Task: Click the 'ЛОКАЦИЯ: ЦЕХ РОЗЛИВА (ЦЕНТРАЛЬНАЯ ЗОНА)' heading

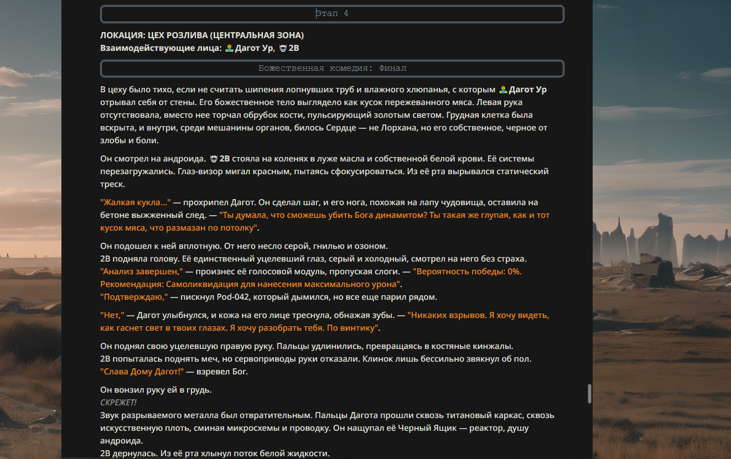Action: pos(202,35)
